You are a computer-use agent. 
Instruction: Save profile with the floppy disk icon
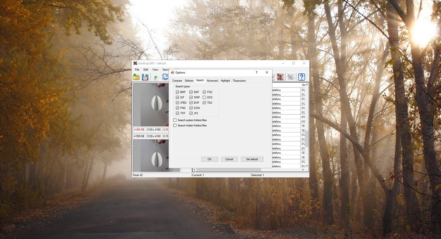[x=145, y=77]
